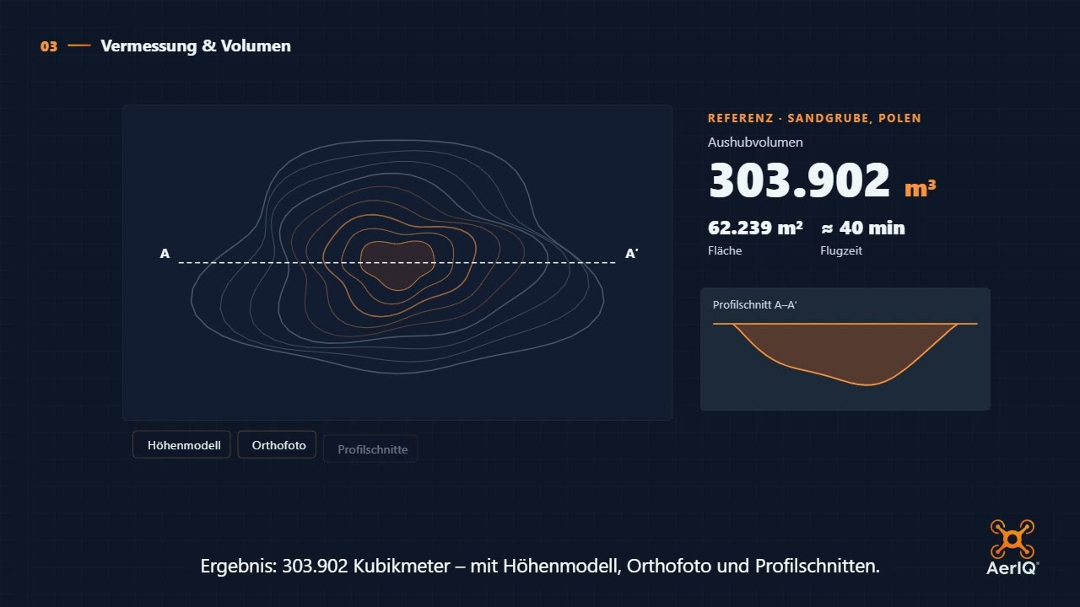Select the dimmed Profilschnitte chip
Screen dimensions: 1080x607
(370, 449)
